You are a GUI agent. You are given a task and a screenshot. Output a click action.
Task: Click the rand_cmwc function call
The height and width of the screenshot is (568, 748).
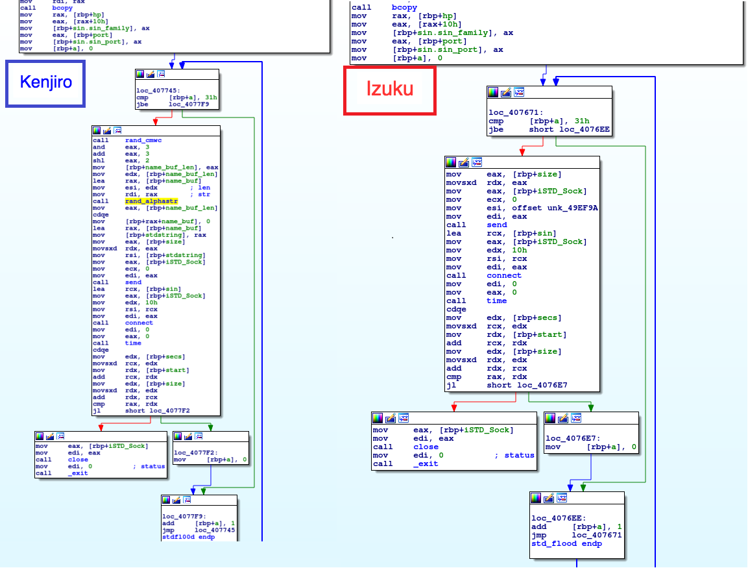[x=143, y=140]
